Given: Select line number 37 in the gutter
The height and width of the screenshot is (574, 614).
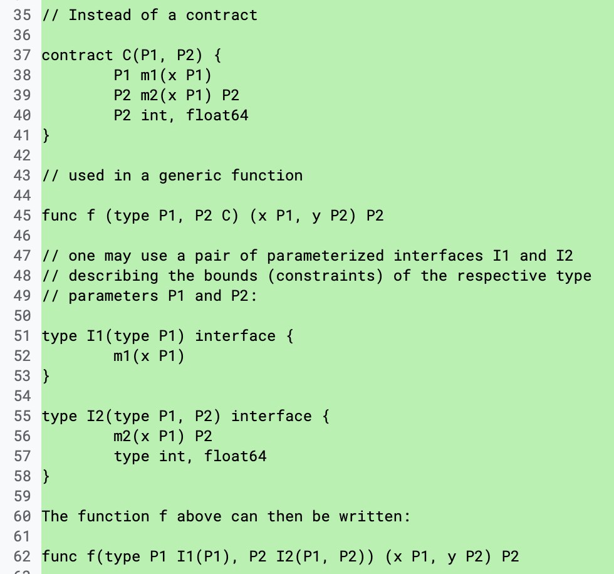Looking at the screenshot, I should coord(22,55).
